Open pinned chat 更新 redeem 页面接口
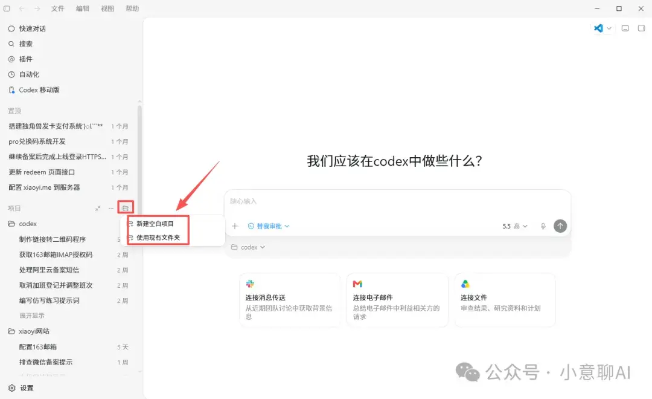The height and width of the screenshot is (399, 652). (x=69, y=172)
